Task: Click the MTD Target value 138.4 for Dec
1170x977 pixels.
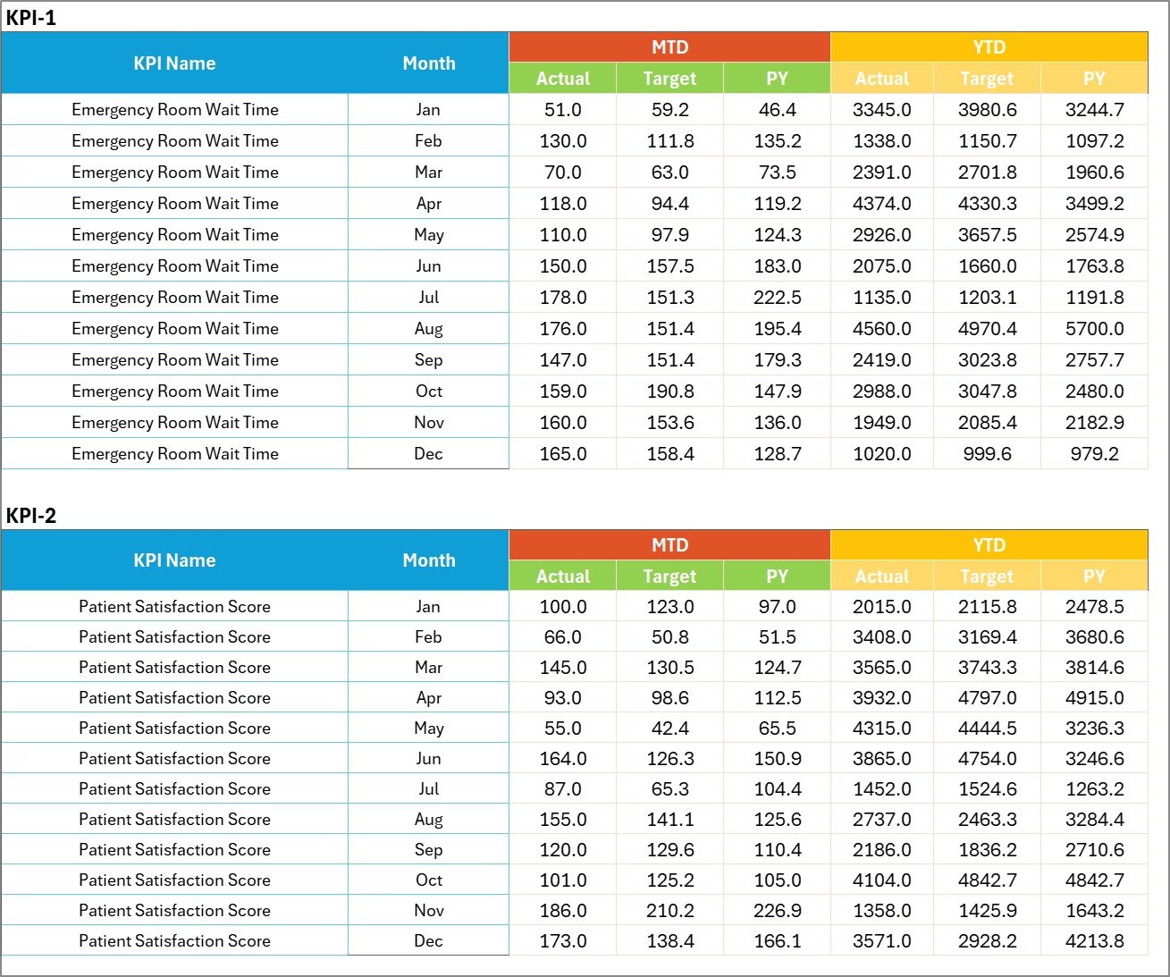Action: coord(669,940)
